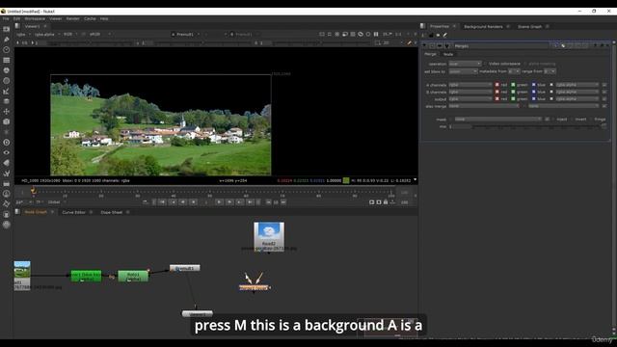Click the pencil icon in Properties toolbar
This screenshot has height=347, width=617.
point(445,35)
